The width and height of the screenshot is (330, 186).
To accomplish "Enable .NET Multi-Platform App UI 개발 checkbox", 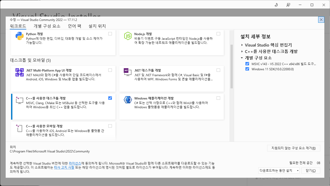I will [110, 70].
